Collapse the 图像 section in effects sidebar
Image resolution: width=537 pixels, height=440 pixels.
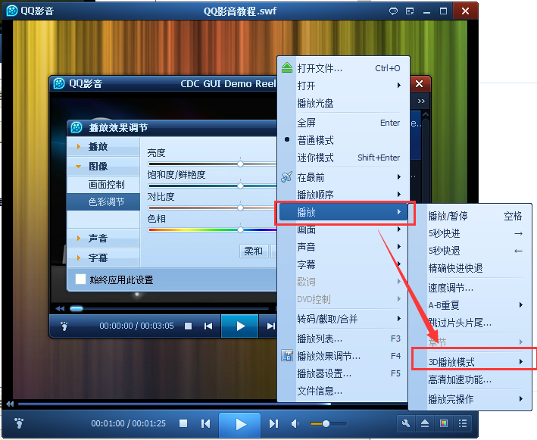[x=104, y=166]
